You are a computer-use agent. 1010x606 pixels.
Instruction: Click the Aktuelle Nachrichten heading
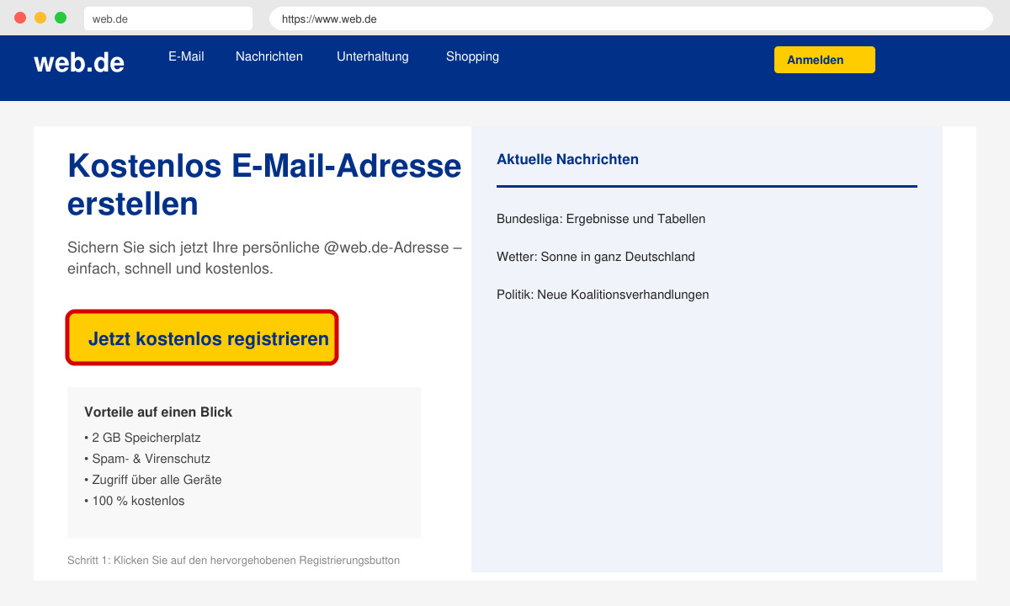567,159
